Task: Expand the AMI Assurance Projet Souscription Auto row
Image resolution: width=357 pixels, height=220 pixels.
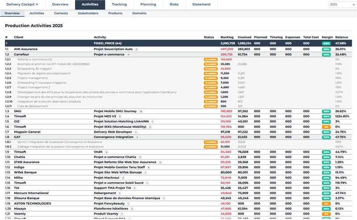Action: pyautogui.click(x=178, y=49)
